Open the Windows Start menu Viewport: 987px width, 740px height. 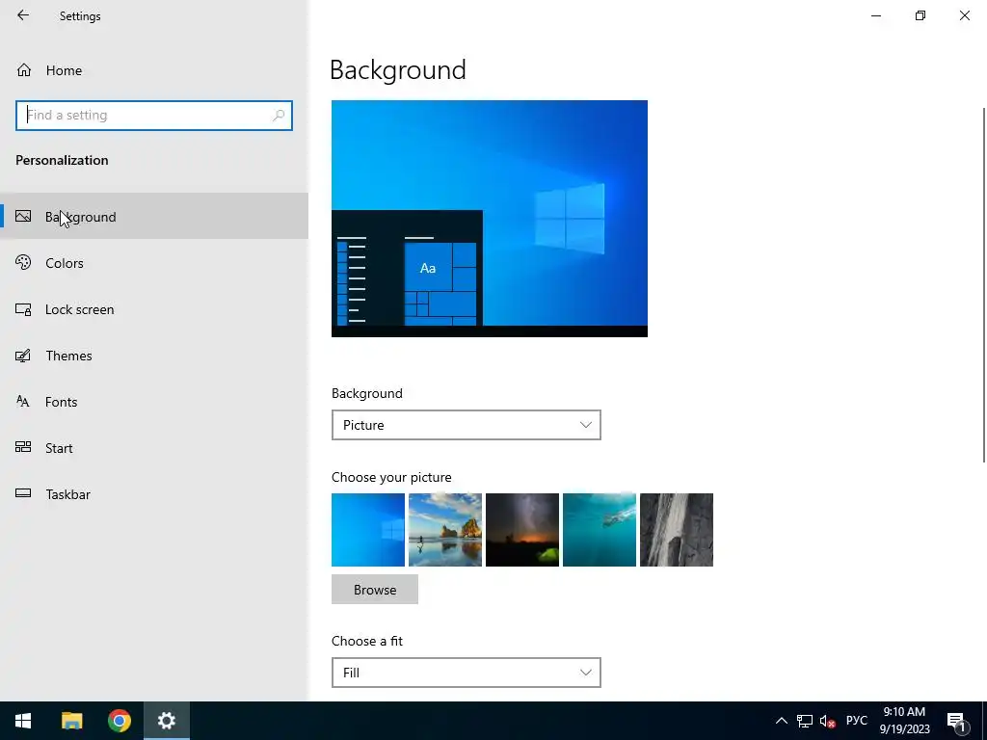pyautogui.click(x=23, y=721)
